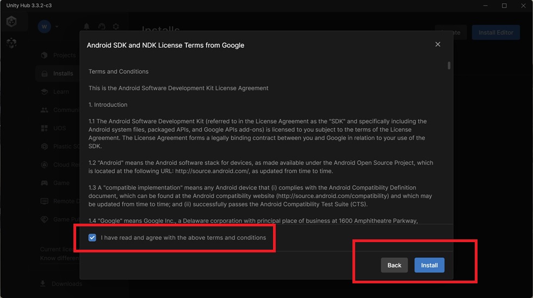Click the UOS grid icon
The image size is (533, 298).
pyautogui.click(x=45, y=128)
